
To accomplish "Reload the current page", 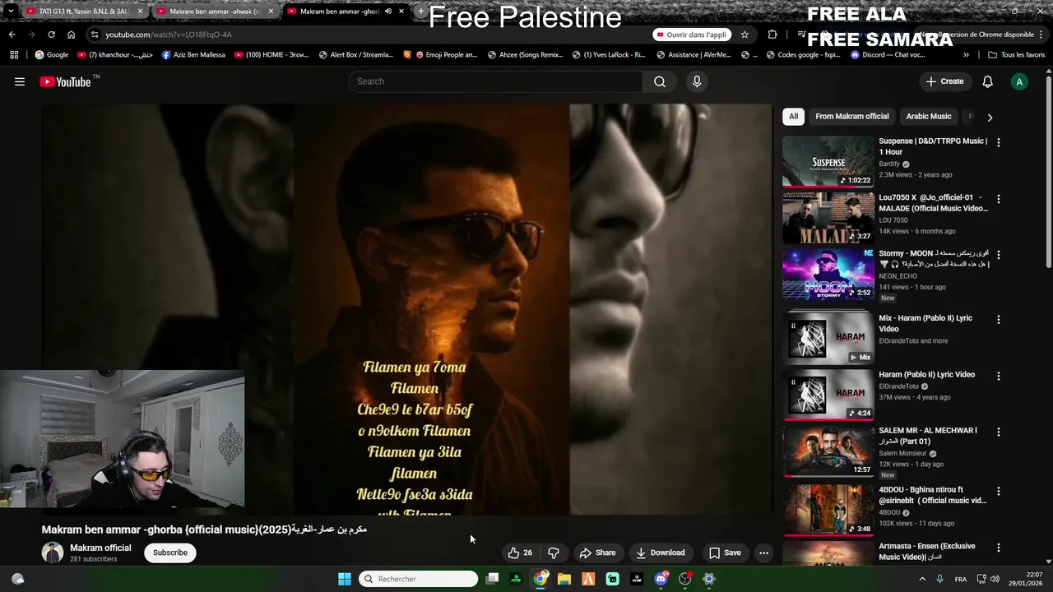I will 51,35.
